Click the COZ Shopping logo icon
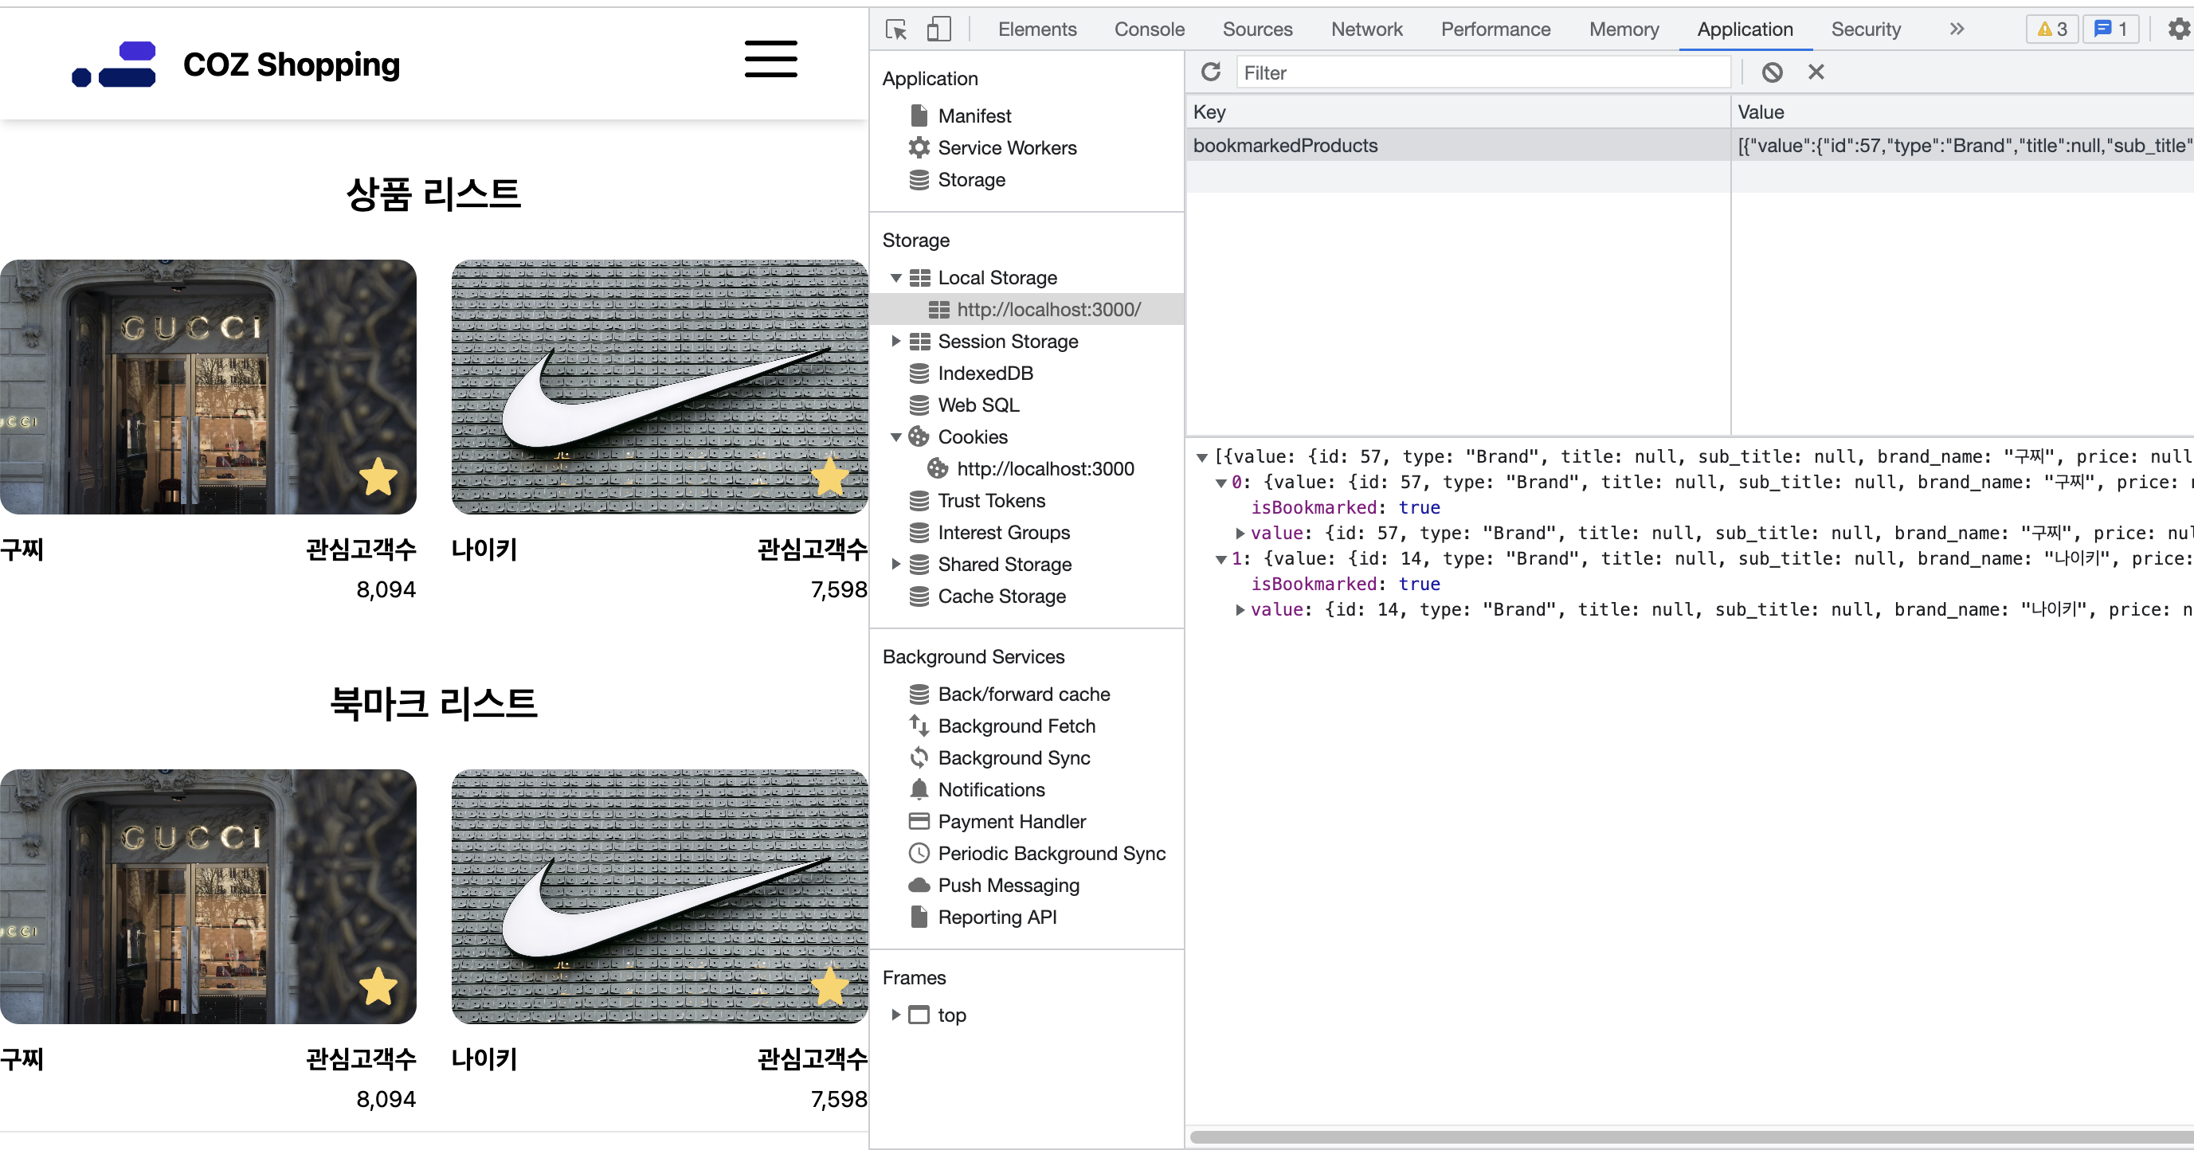This screenshot has height=1150, width=2194. 114,64
